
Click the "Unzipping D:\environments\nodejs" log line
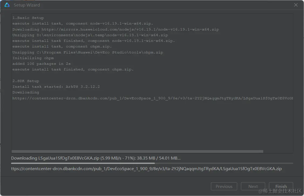tap(90, 35)
